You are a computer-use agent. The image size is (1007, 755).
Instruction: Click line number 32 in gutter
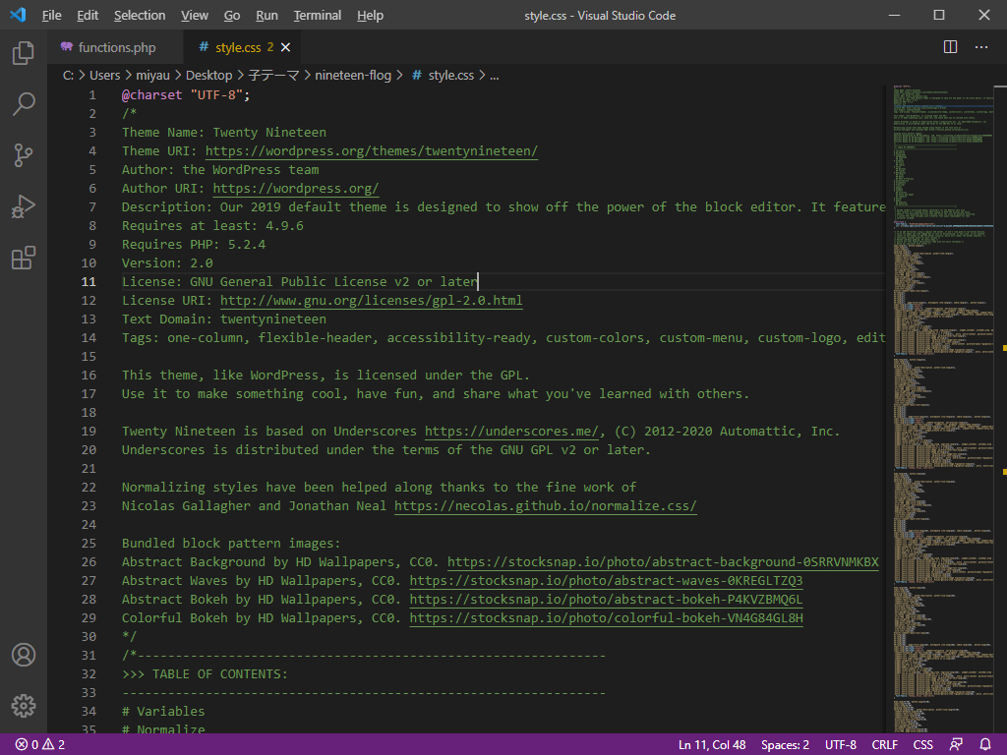[89, 674]
